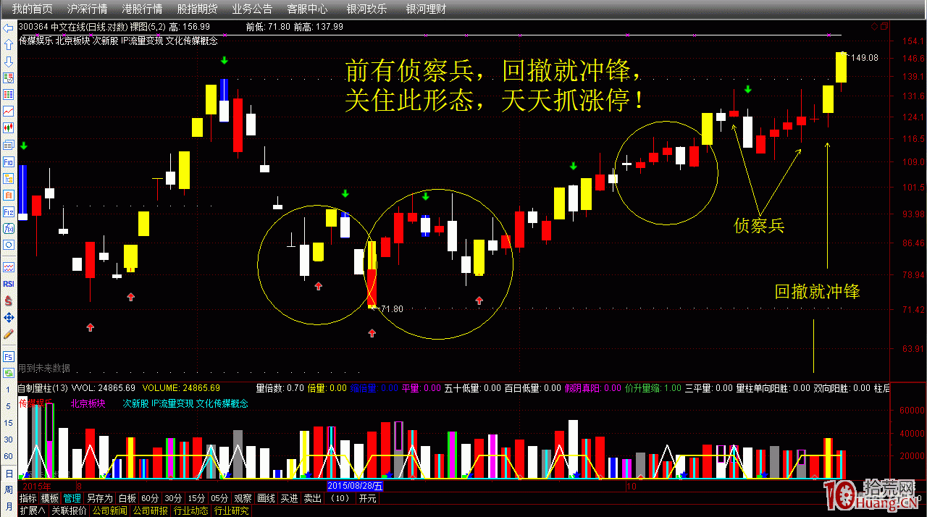
Task: Click the 画线 draw line button
Action: (267, 498)
